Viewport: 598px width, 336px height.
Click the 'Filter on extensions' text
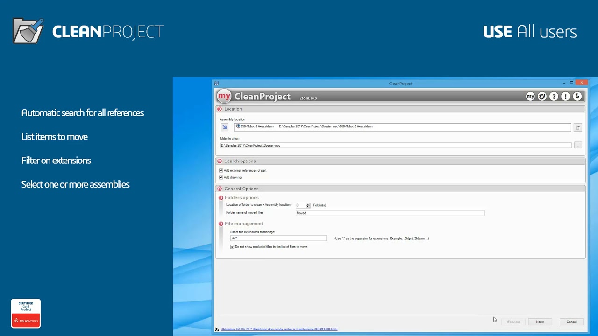point(56,161)
